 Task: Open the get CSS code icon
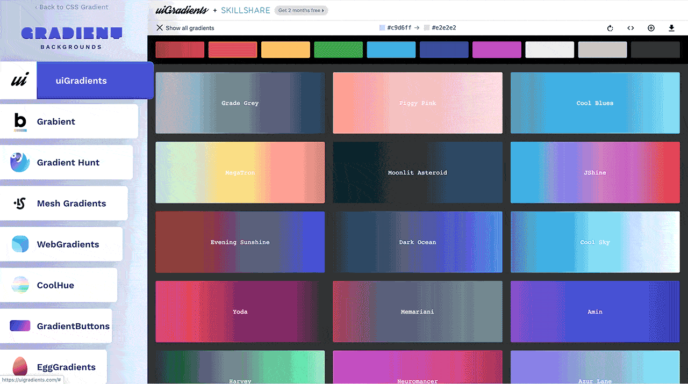(x=630, y=28)
